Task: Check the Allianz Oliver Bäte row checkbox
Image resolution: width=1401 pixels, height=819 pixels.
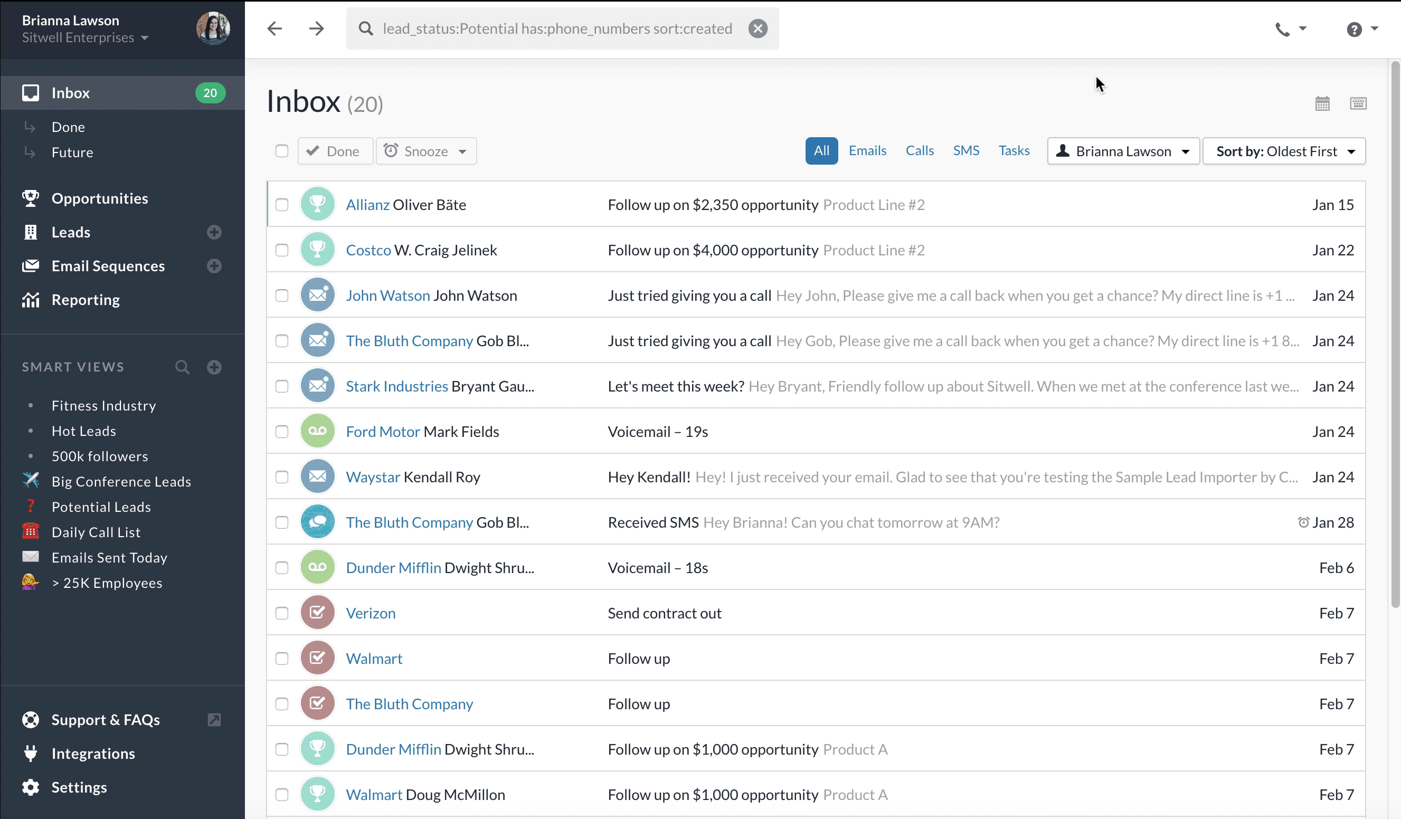Action: (x=282, y=205)
